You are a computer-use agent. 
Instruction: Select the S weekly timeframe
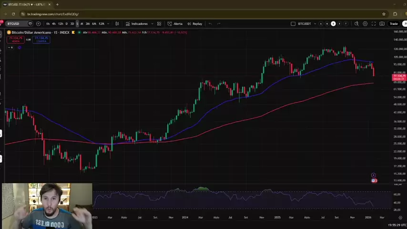(x=77, y=23)
